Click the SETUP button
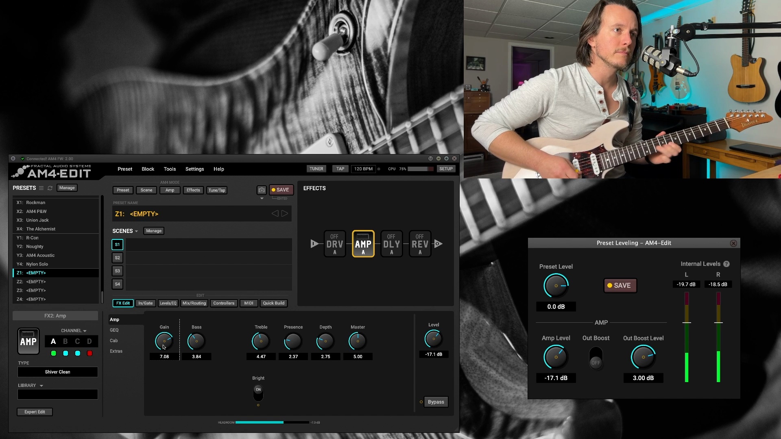The image size is (781, 439). pos(446,169)
